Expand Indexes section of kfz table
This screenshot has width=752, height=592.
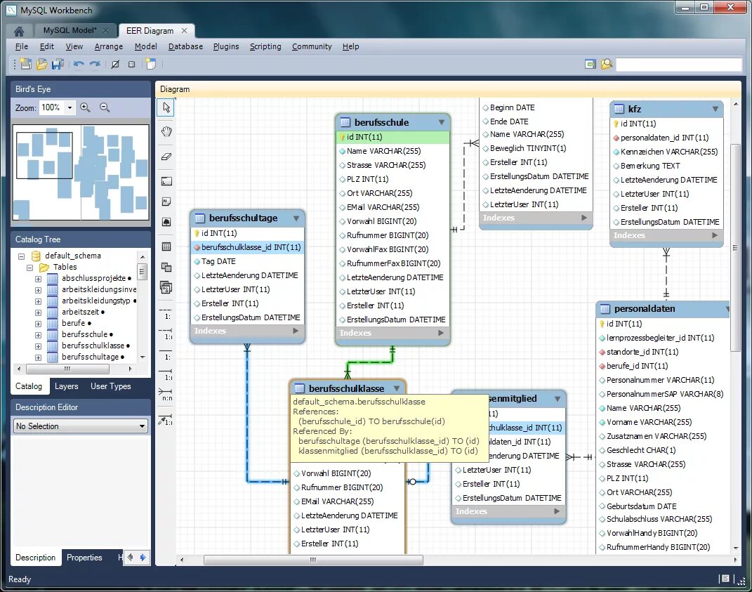pos(715,235)
